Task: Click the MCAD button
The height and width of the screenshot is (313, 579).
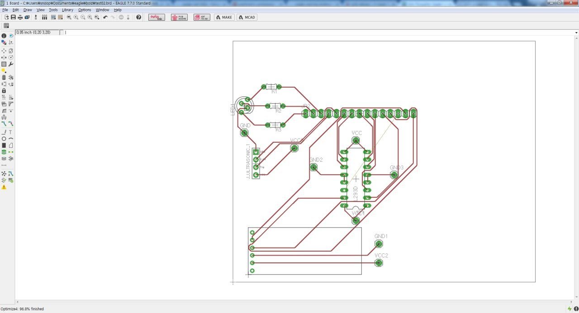Action: [247, 17]
